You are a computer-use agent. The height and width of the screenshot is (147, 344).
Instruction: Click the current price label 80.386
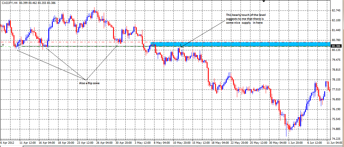click(x=336, y=46)
